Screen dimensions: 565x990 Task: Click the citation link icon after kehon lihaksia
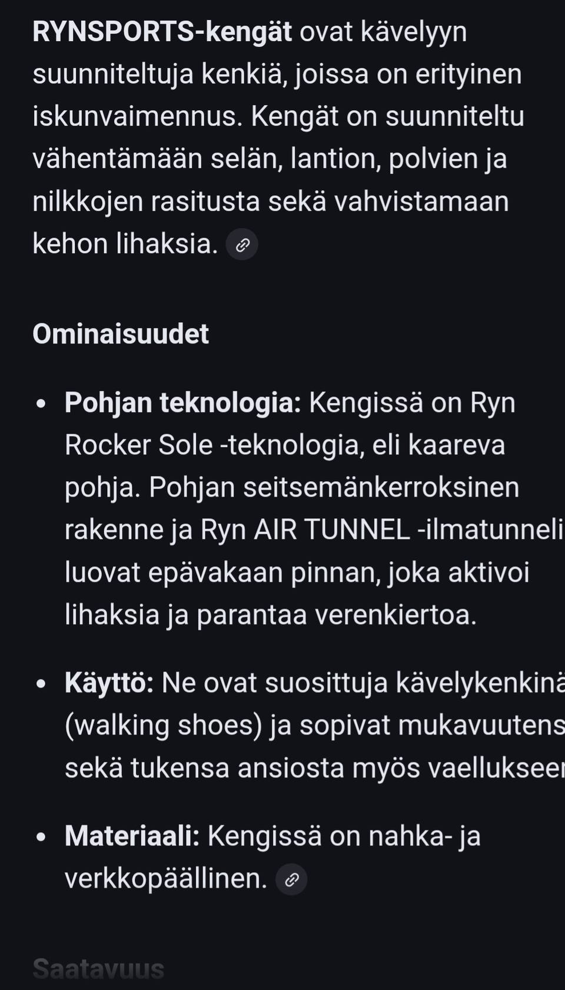coord(242,244)
